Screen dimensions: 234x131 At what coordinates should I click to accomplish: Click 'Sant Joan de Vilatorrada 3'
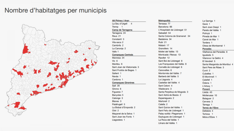coord(125,67)
